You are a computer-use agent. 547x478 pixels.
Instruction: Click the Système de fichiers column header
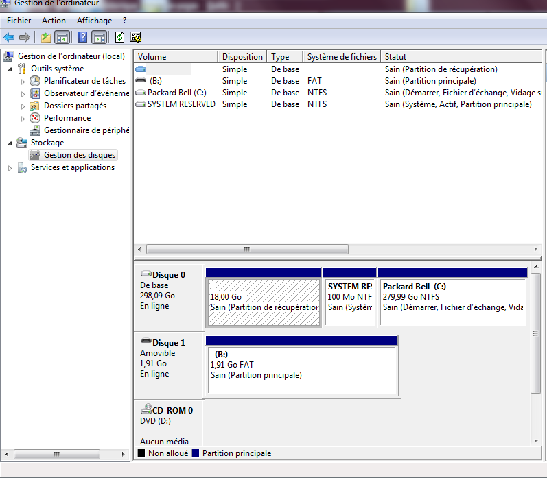tap(341, 57)
